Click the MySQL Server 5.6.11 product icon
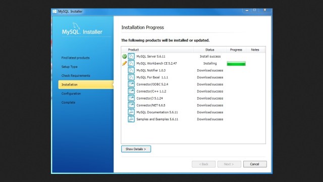323x182 pixels. (131, 56)
